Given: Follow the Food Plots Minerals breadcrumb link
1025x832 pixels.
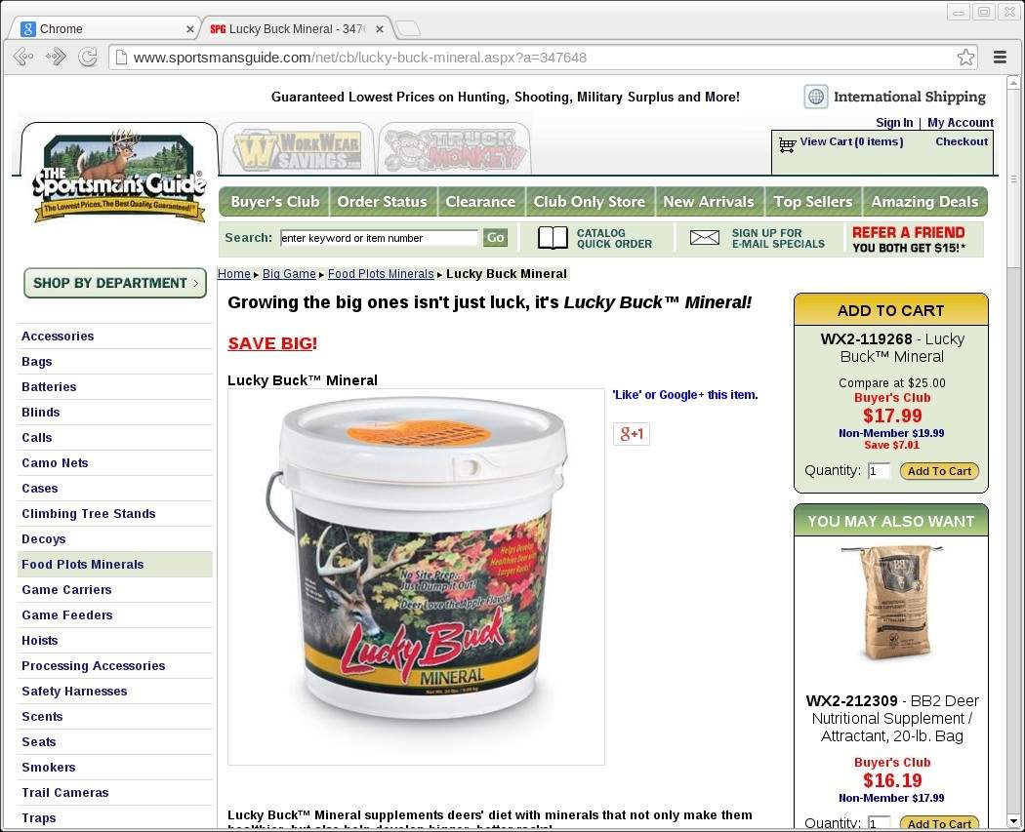Looking at the screenshot, I should click(x=381, y=274).
